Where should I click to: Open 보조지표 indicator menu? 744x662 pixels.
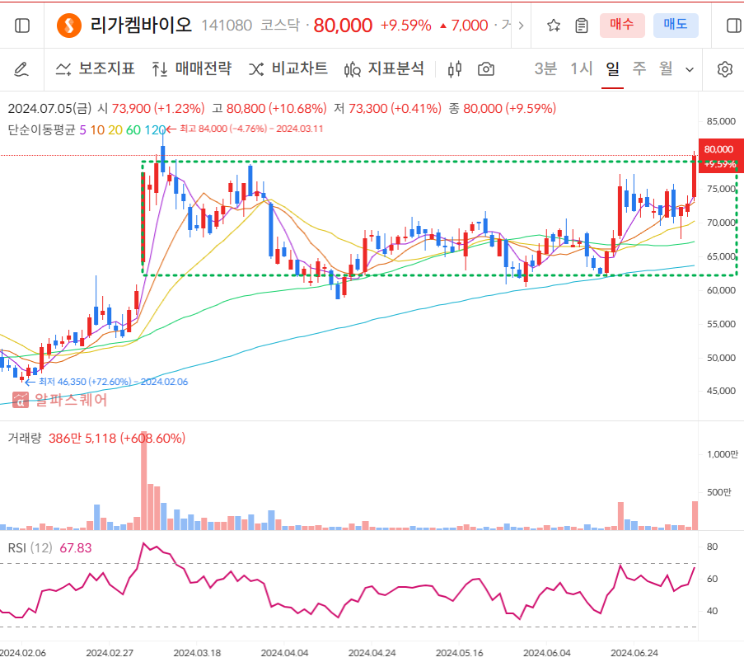point(96,69)
